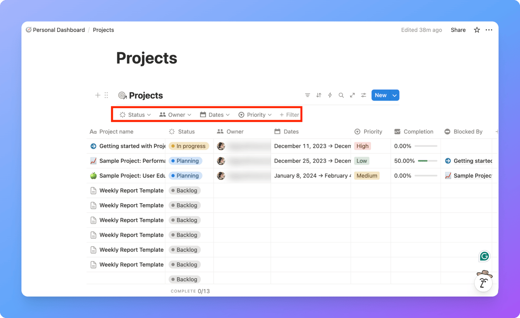520x318 pixels.
Task: Expand the database to full page view
Action: pos(352,95)
